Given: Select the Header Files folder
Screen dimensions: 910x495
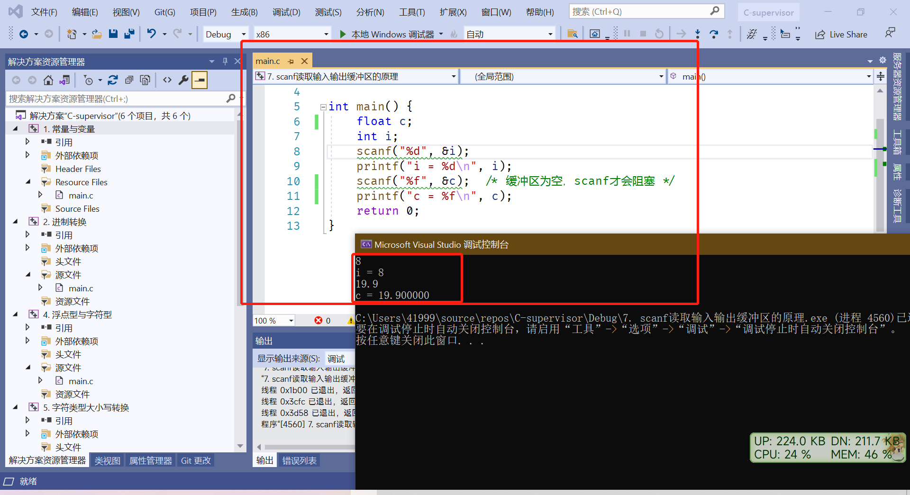Looking at the screenshot, I should coord(78,169).
